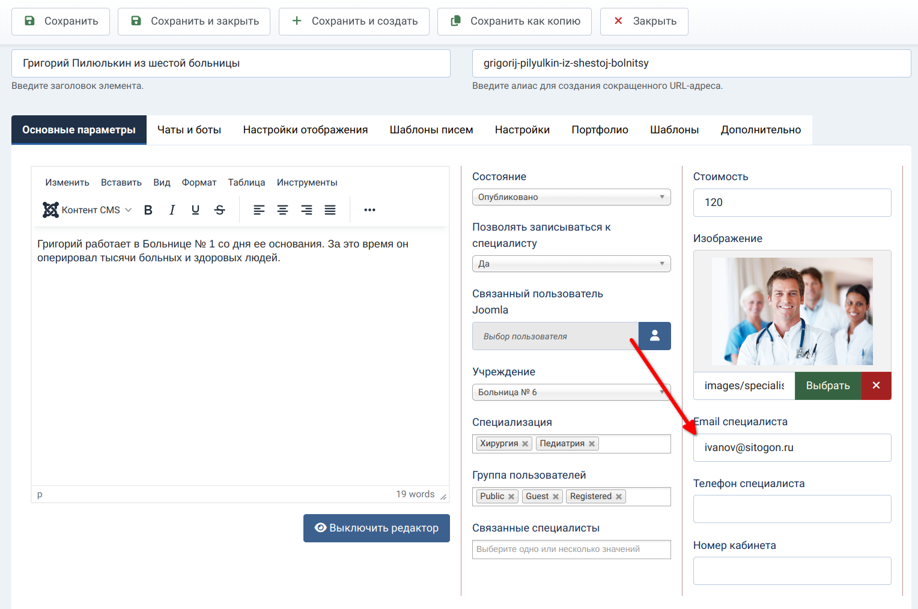The width and height of the screenshot is (918, 609).
Task: Open Joomla user selection icon button
Action: (654, 336)
